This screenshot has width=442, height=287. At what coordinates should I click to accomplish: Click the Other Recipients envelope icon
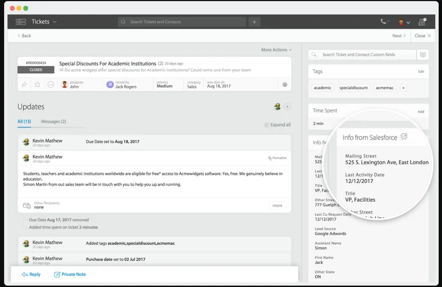pyautogui.click(x=27, y=206)
